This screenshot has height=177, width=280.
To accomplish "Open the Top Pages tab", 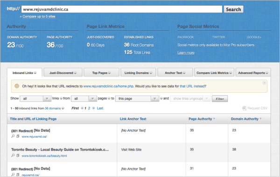I will point(101,73).
